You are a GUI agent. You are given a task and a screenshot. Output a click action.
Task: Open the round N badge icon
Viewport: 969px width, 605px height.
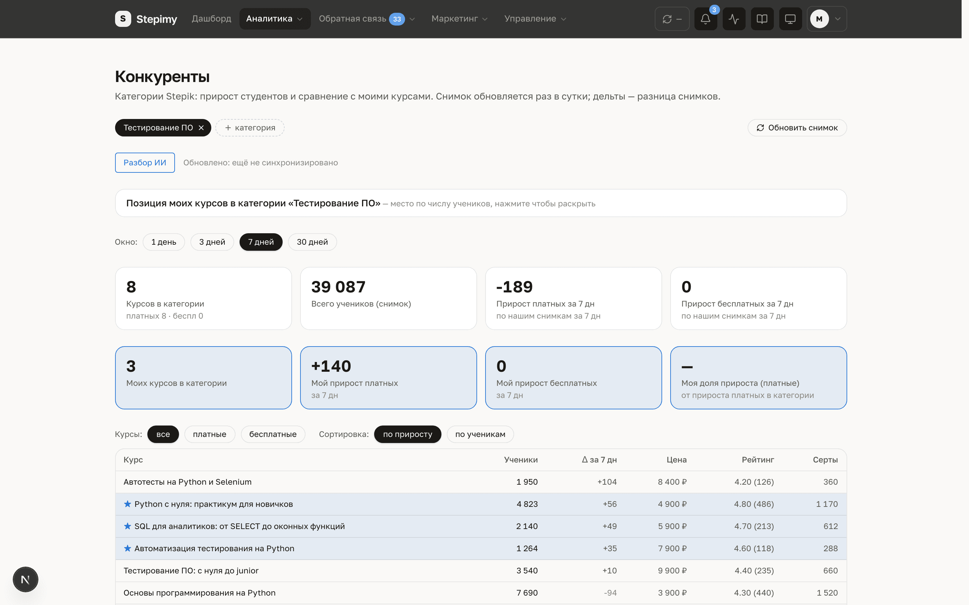pos(25,579)
